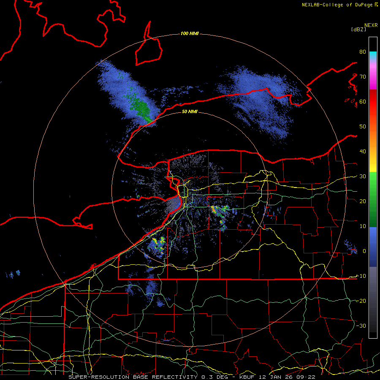Pick the blue segment of the color bar
Image resolution: width=380 pixels, height=380 pixels.
[x=373, y=247]
